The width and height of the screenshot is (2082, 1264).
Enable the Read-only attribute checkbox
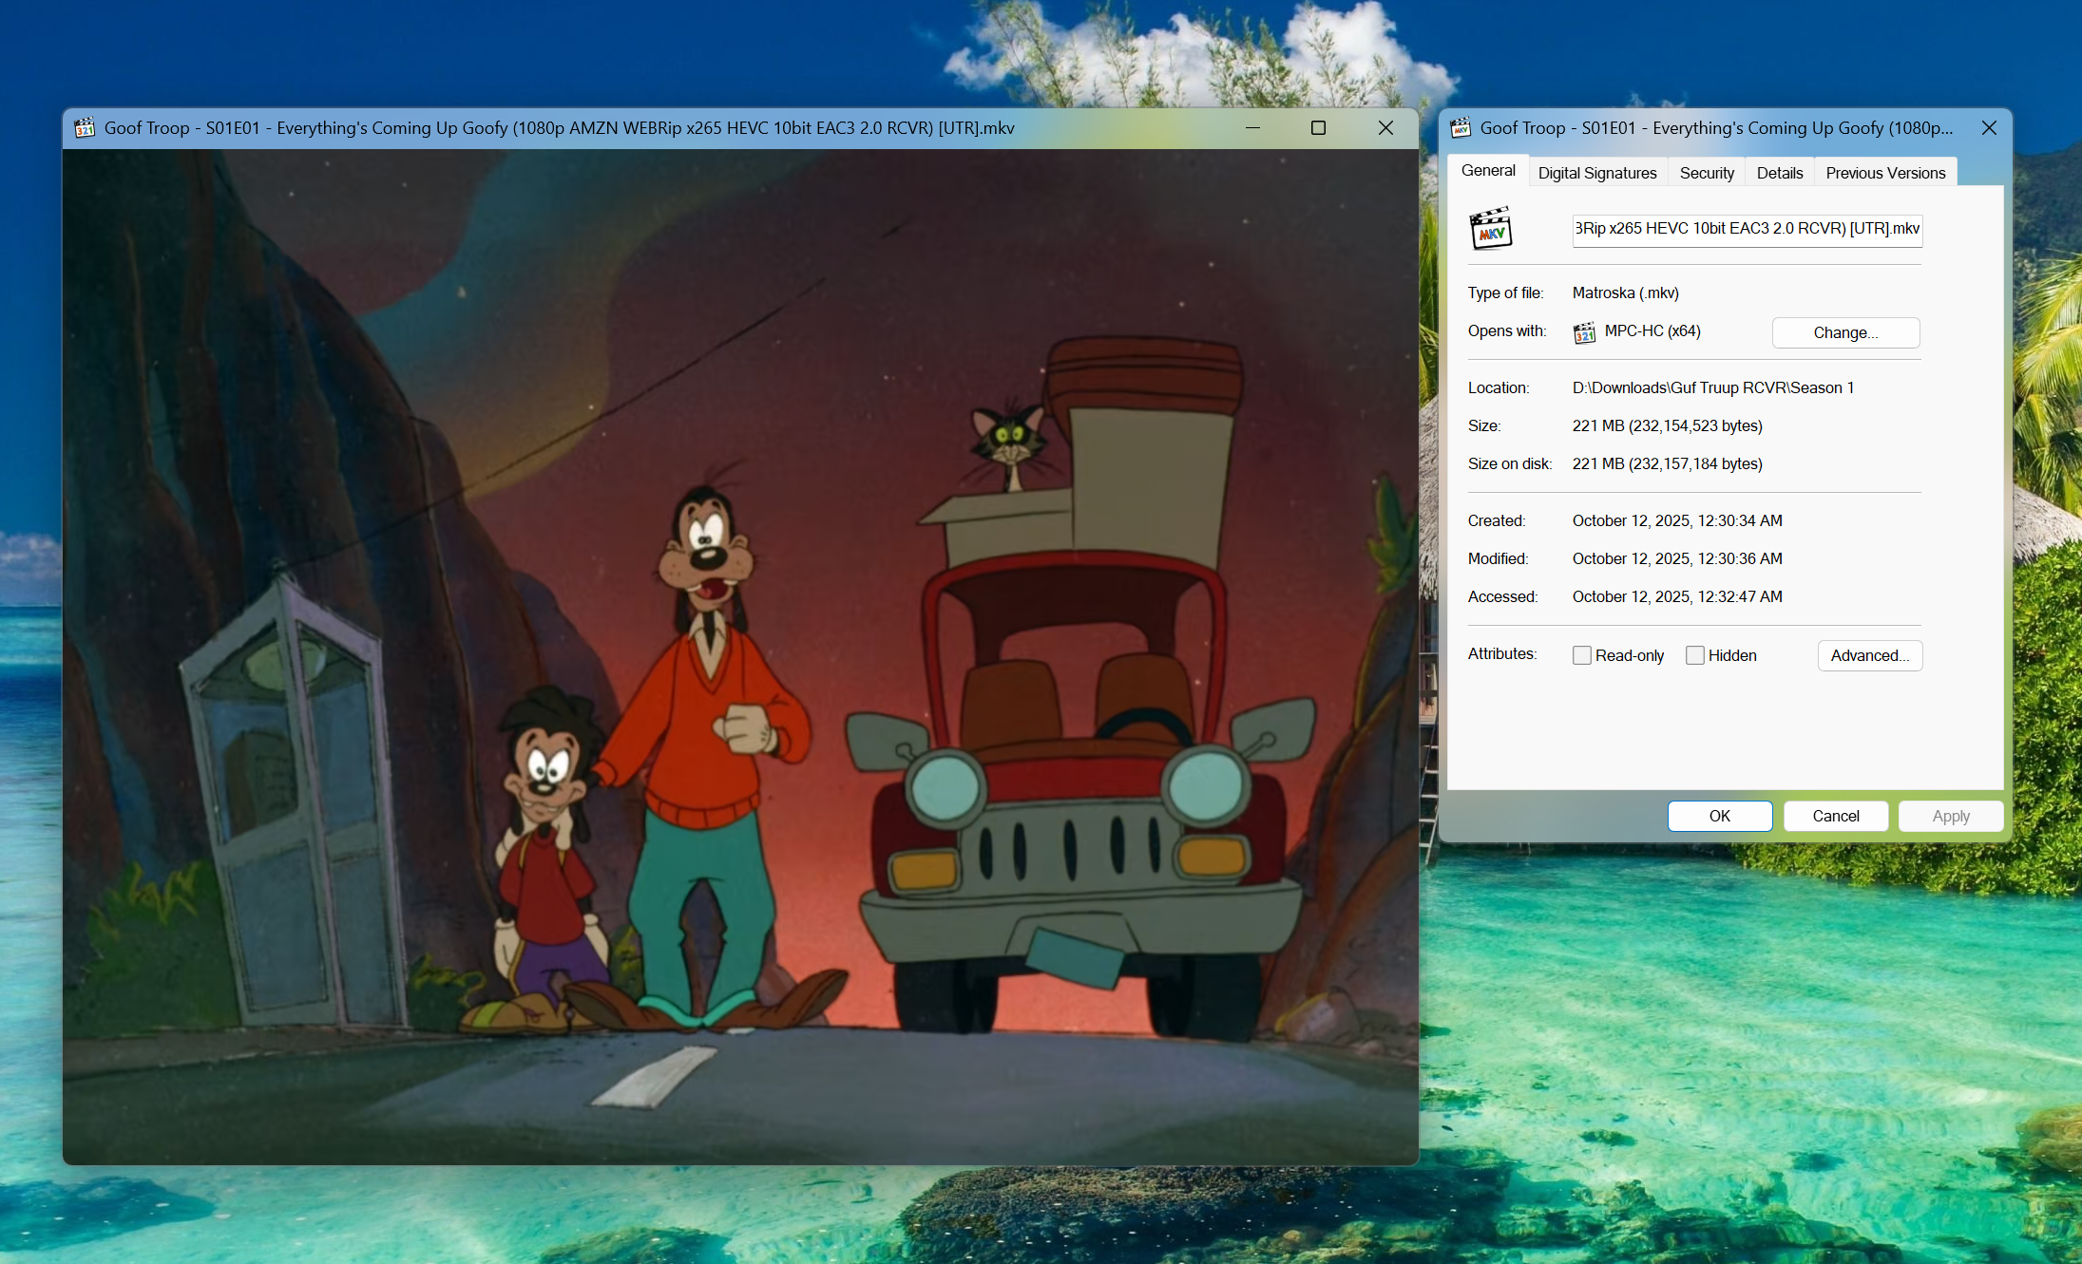point(1582,655)
